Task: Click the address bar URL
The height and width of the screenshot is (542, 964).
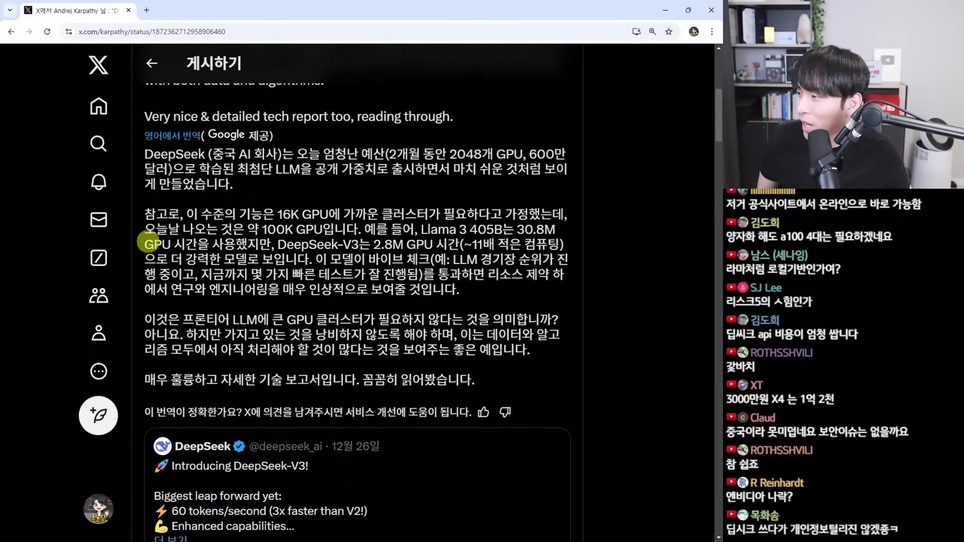Action: pos(152,32)
